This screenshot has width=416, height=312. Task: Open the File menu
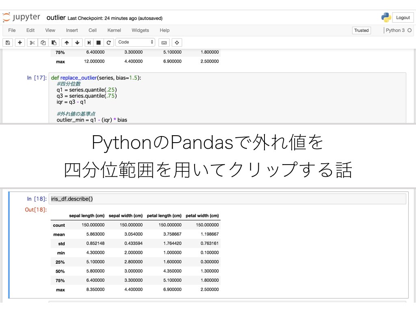pyautogui.click(x=12, y=30)
